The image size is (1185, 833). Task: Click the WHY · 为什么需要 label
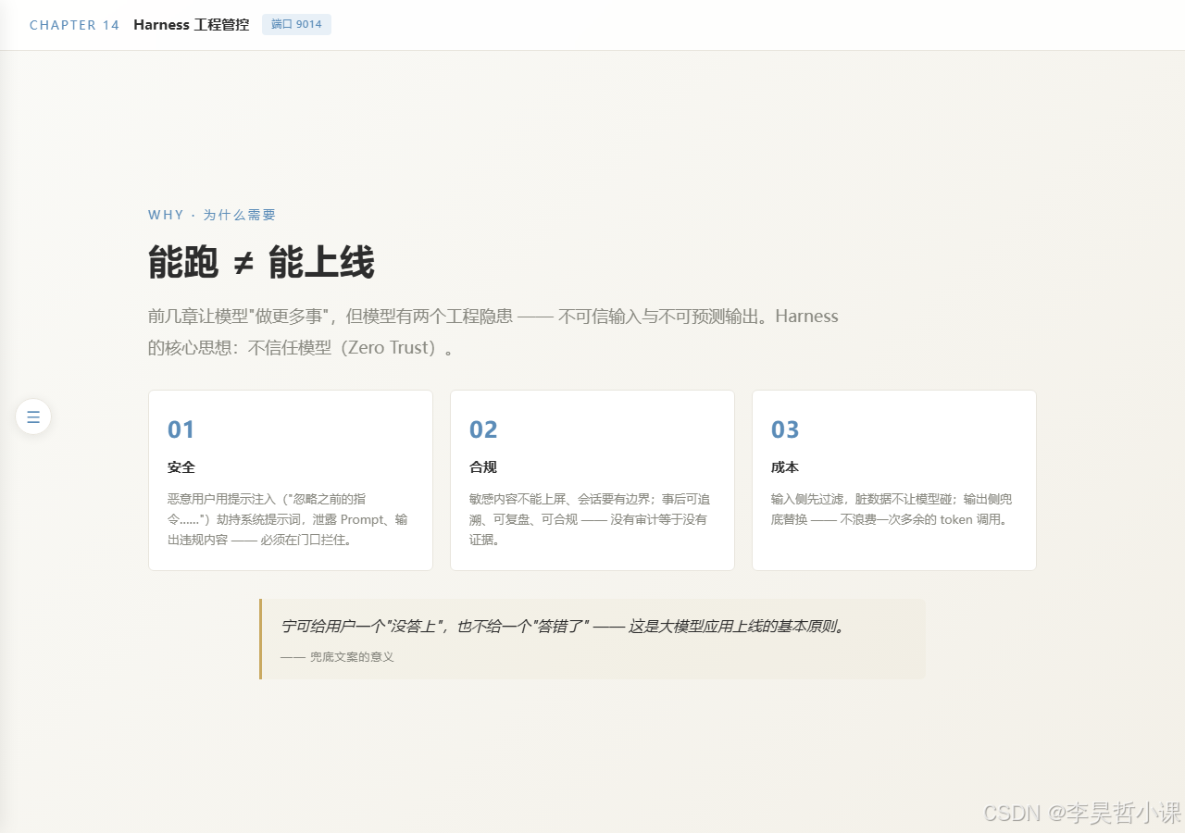point(212,215)
